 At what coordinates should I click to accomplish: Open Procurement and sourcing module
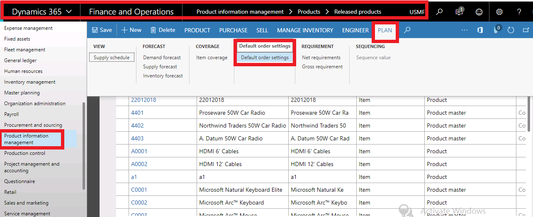tap(33, 125)
